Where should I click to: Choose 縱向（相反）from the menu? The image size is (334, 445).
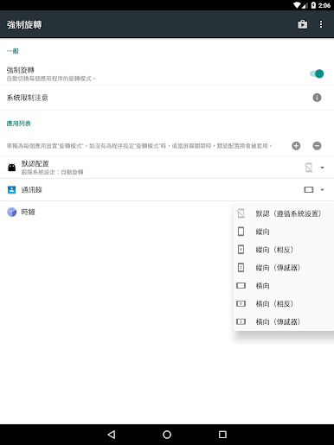pos(284,250)
